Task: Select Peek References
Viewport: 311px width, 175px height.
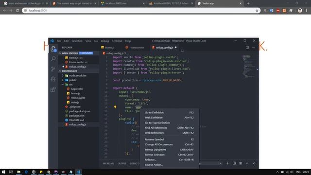Action: click(x=169, y=133)
